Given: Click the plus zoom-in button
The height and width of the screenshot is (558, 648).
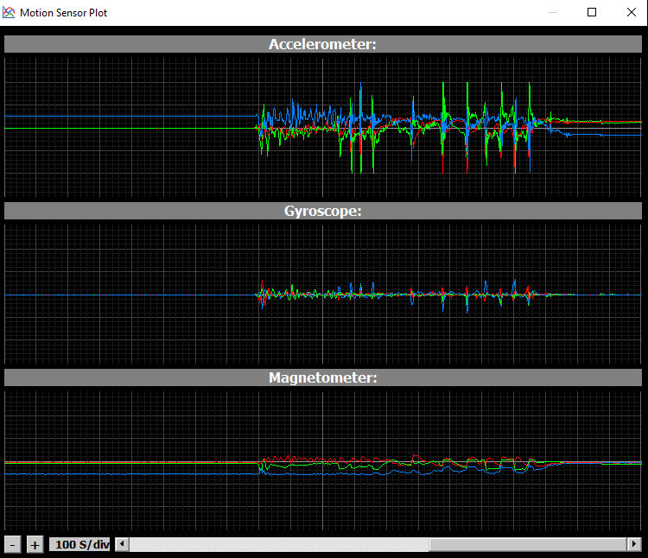Looking at the screenshot, I should click(35, 544).
